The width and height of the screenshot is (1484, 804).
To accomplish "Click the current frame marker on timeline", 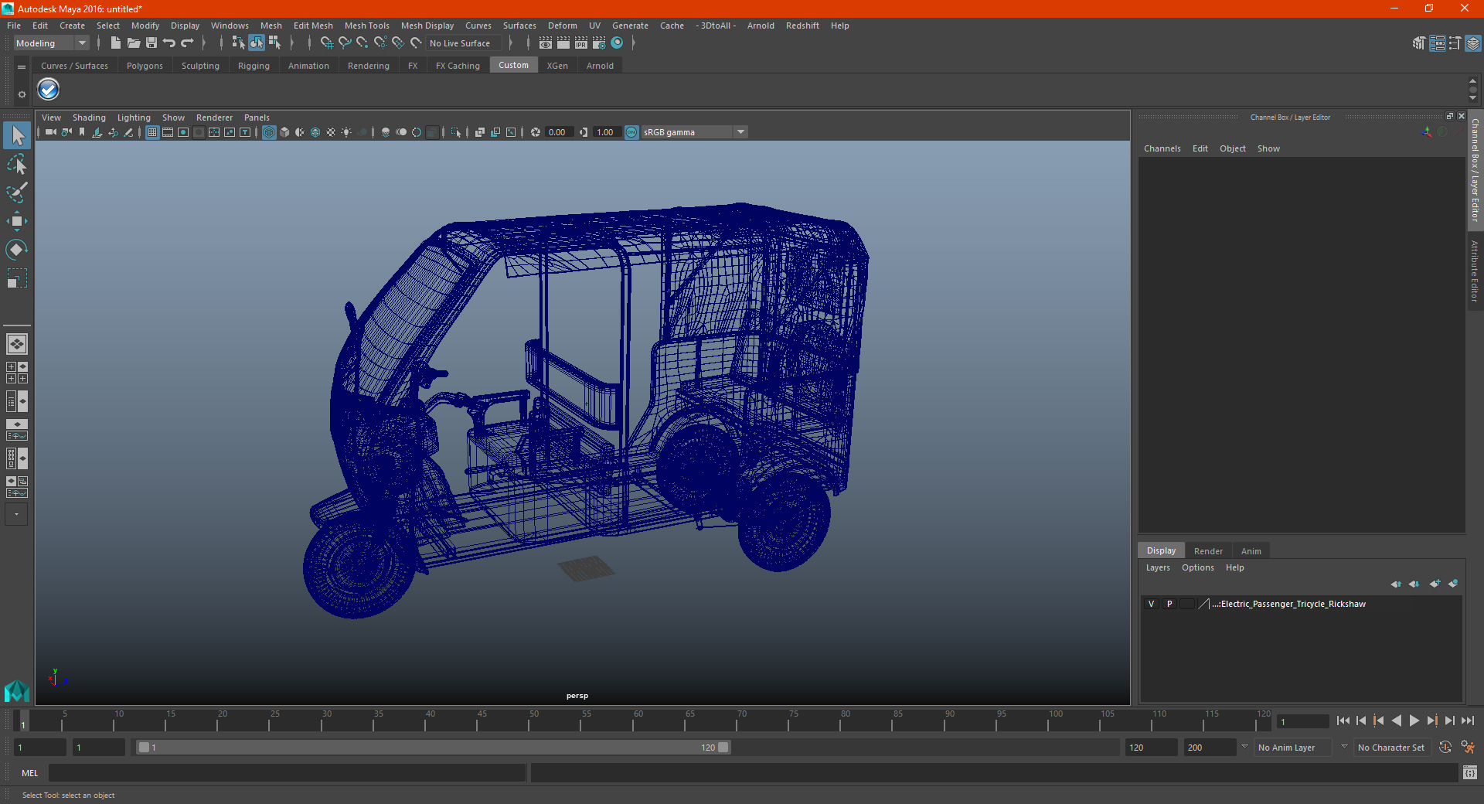I will pyautogui.click(x=22, y=721).
